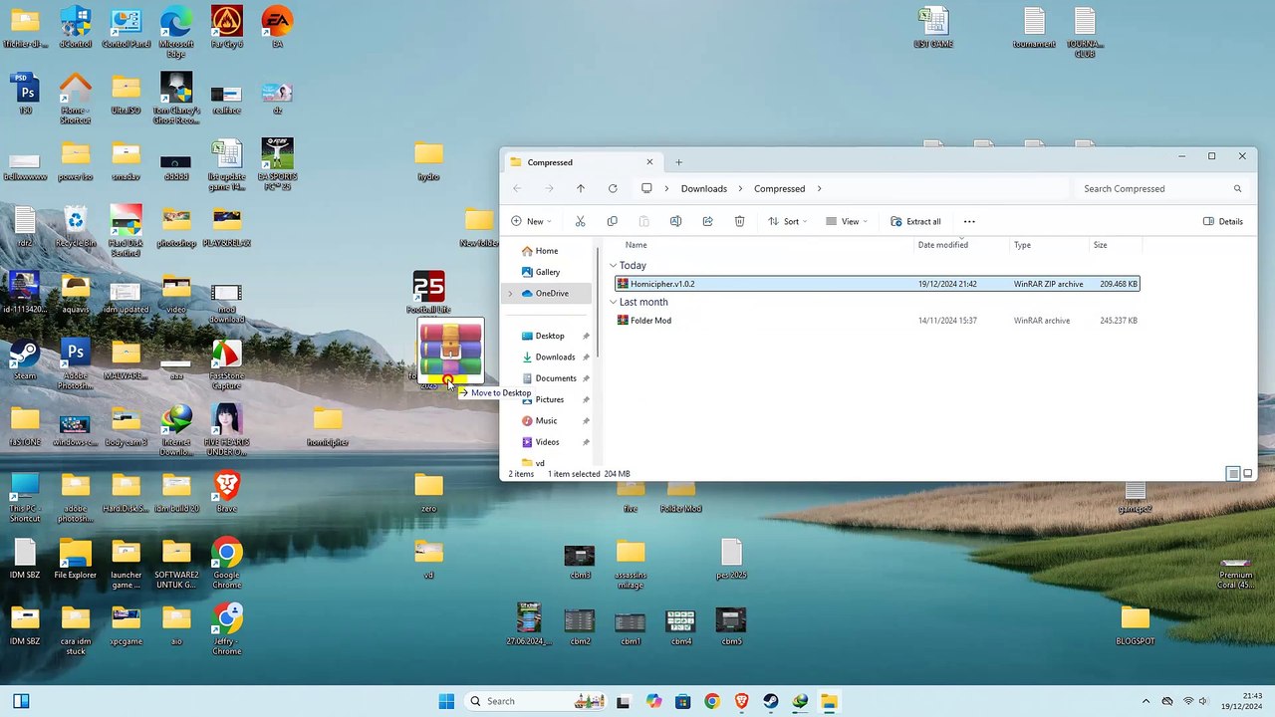Image resolution: width=1275 pixels, height=717 pixels.
Task: Open Downloads in navigation pane
Action: [555, 357]
